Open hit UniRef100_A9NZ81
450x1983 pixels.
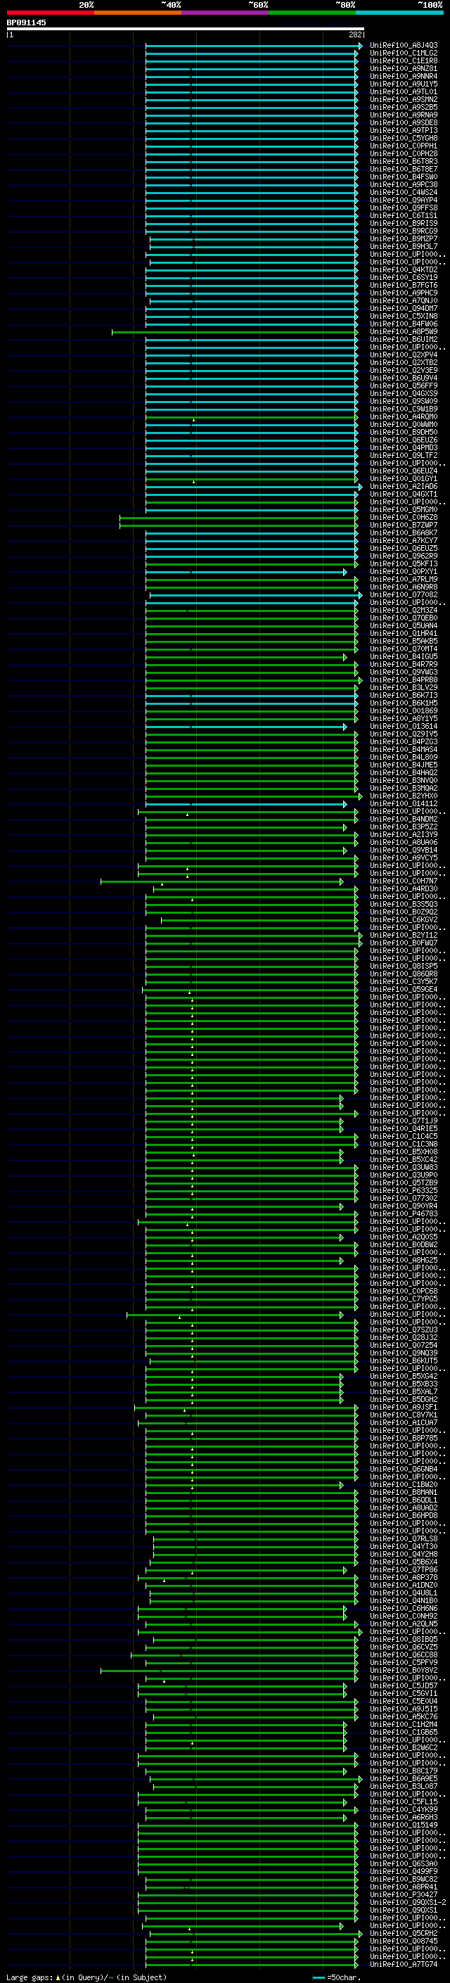(404, 68)
